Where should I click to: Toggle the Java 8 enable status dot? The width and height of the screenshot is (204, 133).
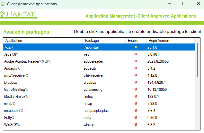(x=136, y=54)
